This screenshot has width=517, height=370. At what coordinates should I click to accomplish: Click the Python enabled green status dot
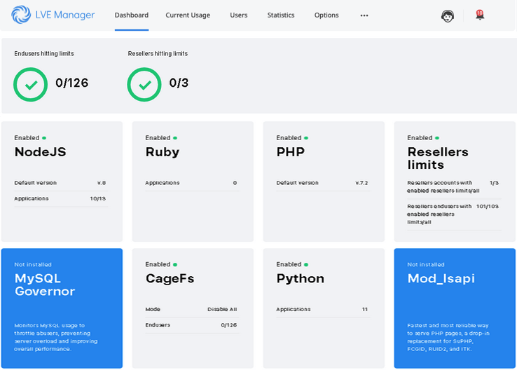pyautogui.click(x=306, y=264)
